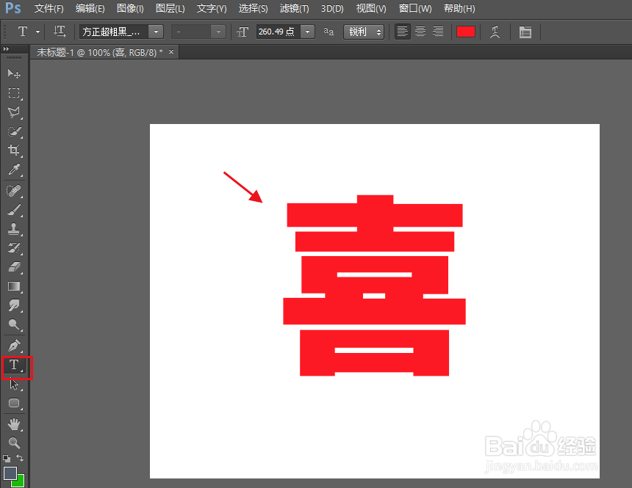The height and width of the screenshot is (488, 632).
Task: Open the 文件(F) menu
Action: pos(49,9)
